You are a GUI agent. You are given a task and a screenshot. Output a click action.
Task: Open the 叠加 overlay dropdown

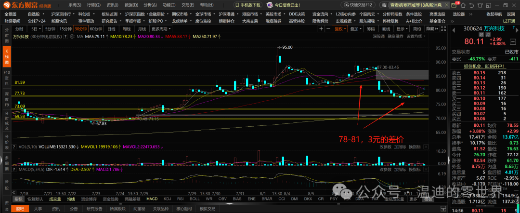[355, 29]
